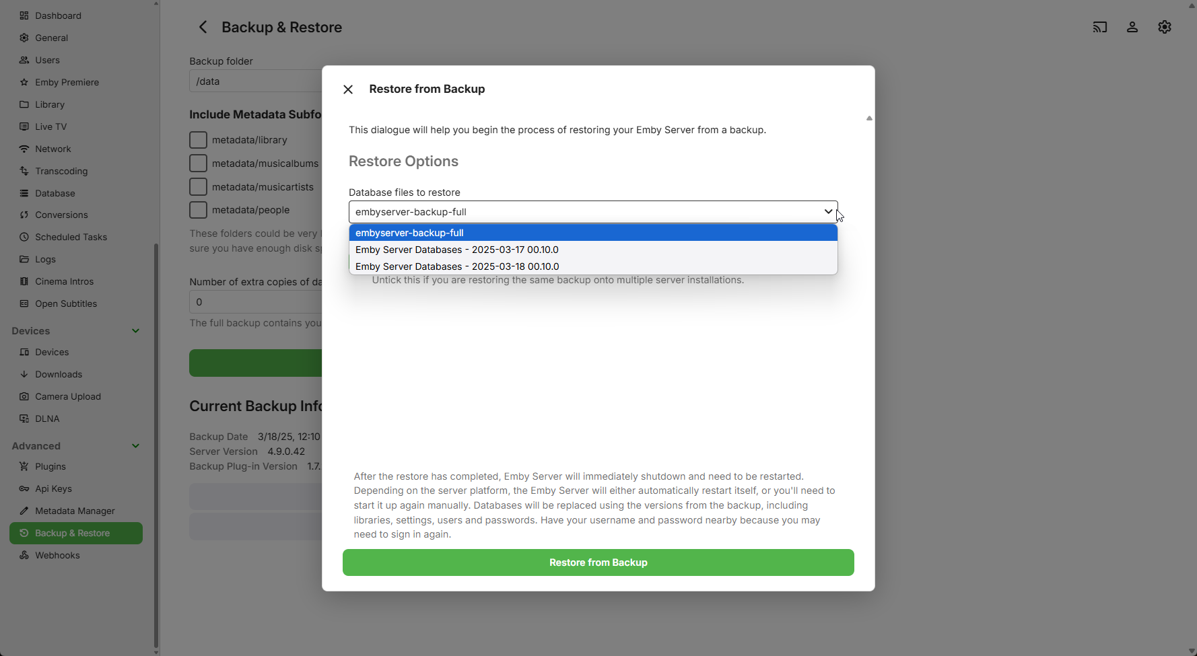Click the back arrow beside Backup & Restore
1197x656 pixels.
coord(203,28)
